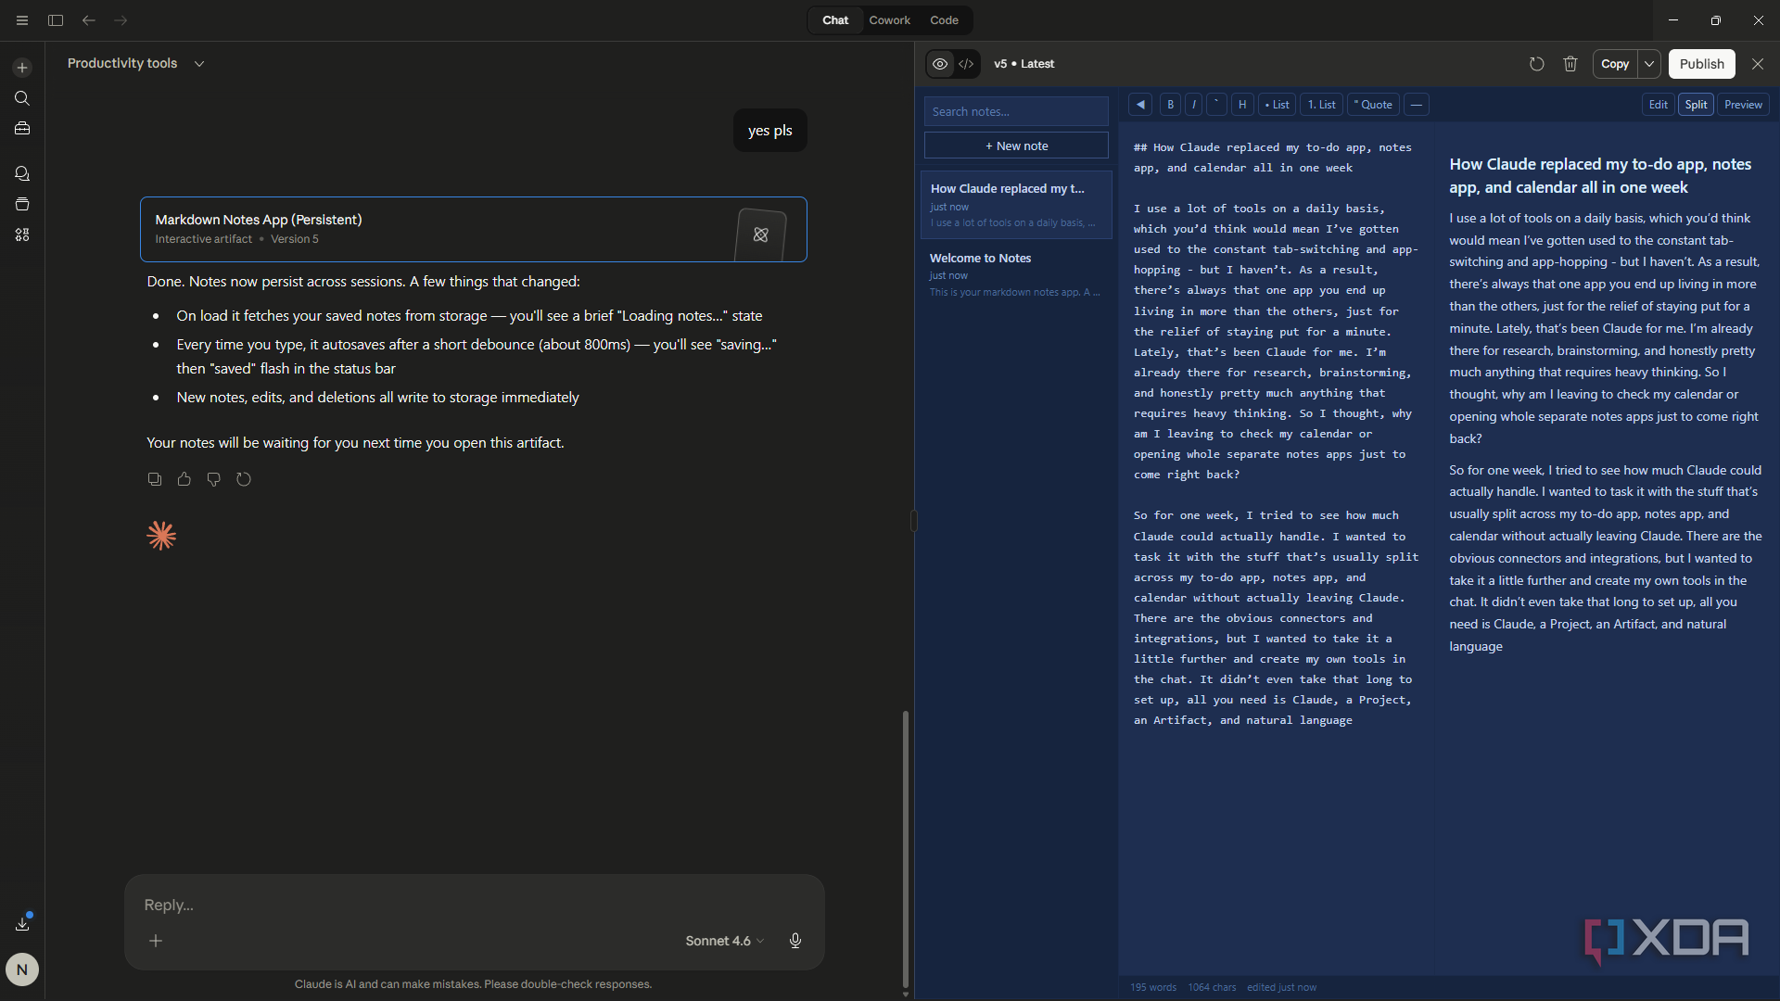The height and width of the screenshot is (1001, 1780).
Task: Copy the response with copy icon
Action: pos(155,479)
